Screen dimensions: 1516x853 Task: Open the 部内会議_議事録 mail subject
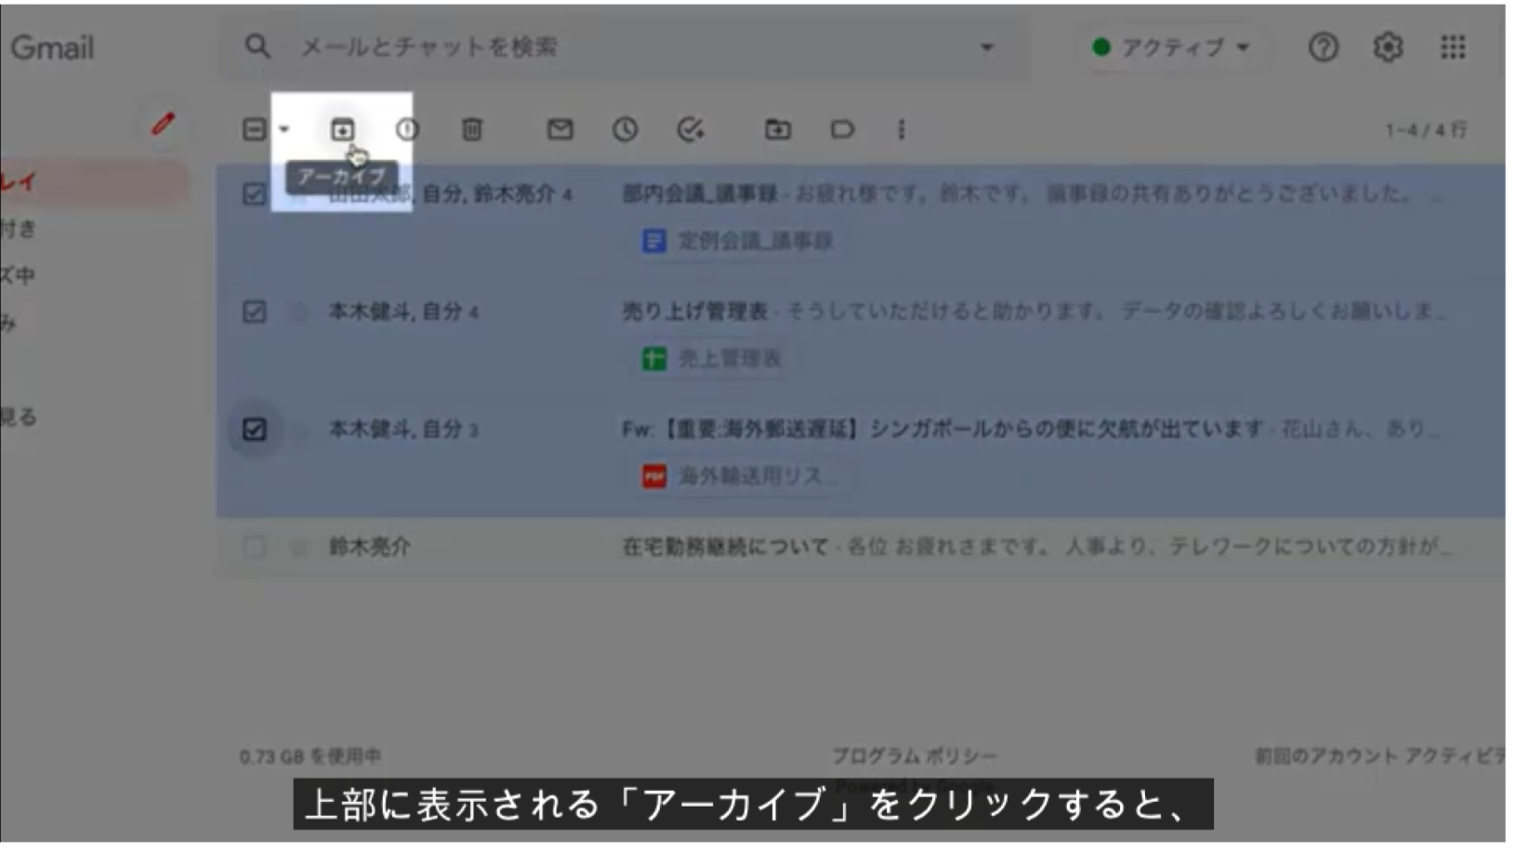pos(700,194)
